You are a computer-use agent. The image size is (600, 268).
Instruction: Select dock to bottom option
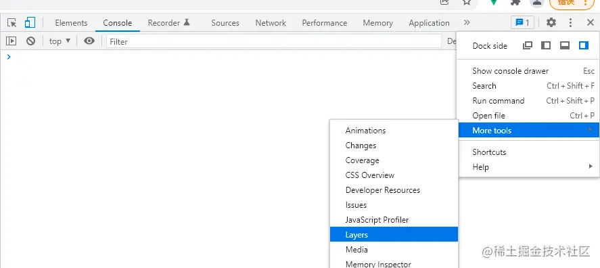(565, 45)
